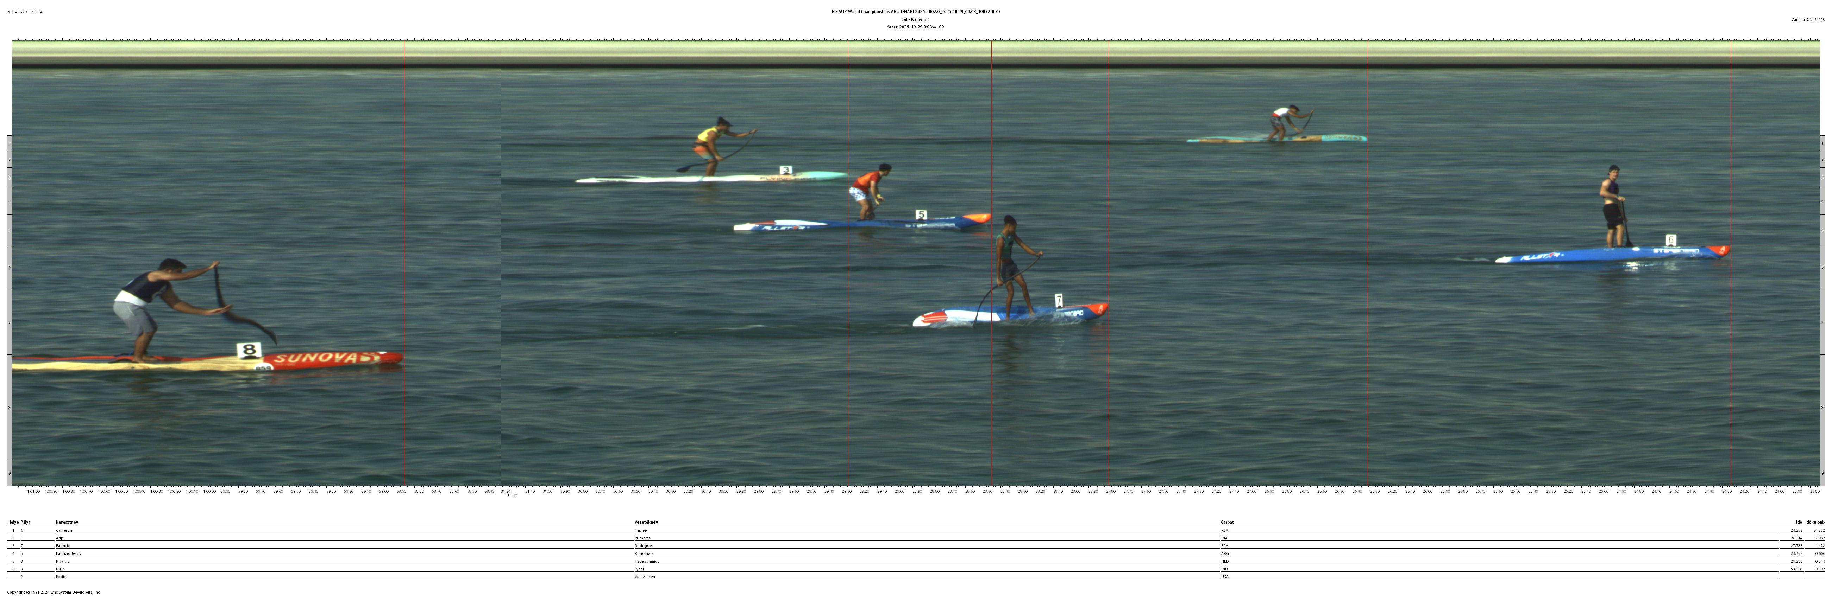Click the Csapat column header

pos(1227,523)
